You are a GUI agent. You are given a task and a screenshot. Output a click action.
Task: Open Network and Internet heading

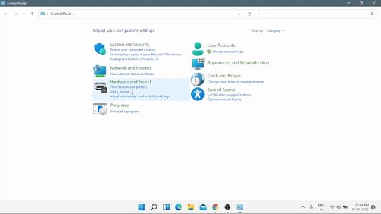click(130, 68)
